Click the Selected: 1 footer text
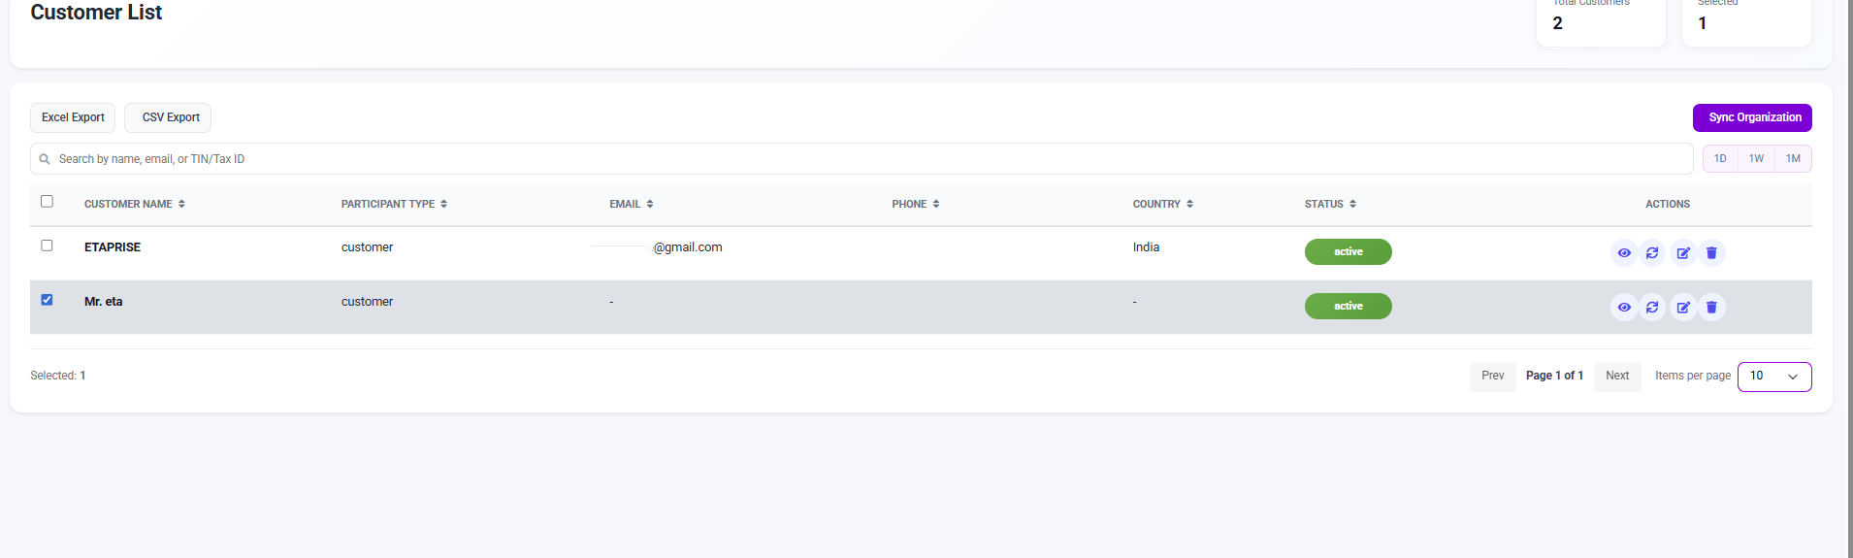The image size is (1853, 558). tap(58, 376)
